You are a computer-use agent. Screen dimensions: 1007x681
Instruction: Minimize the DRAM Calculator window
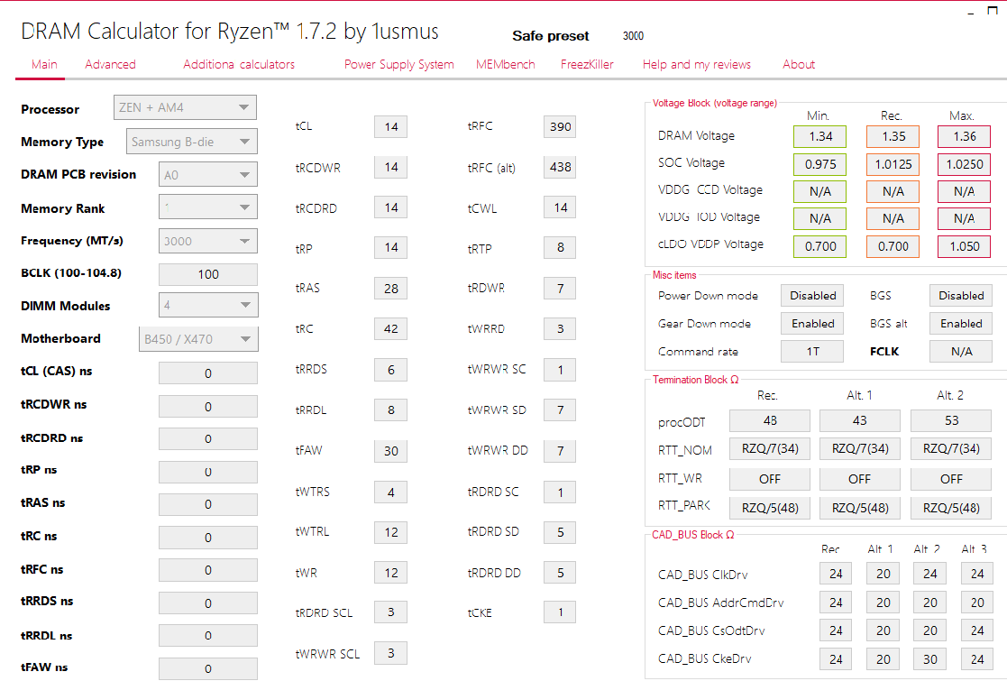(971, 12)
